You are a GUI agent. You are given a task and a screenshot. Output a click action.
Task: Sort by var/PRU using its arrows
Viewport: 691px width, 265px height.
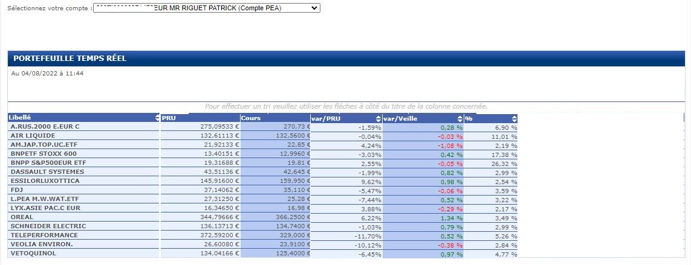(378, 119)
